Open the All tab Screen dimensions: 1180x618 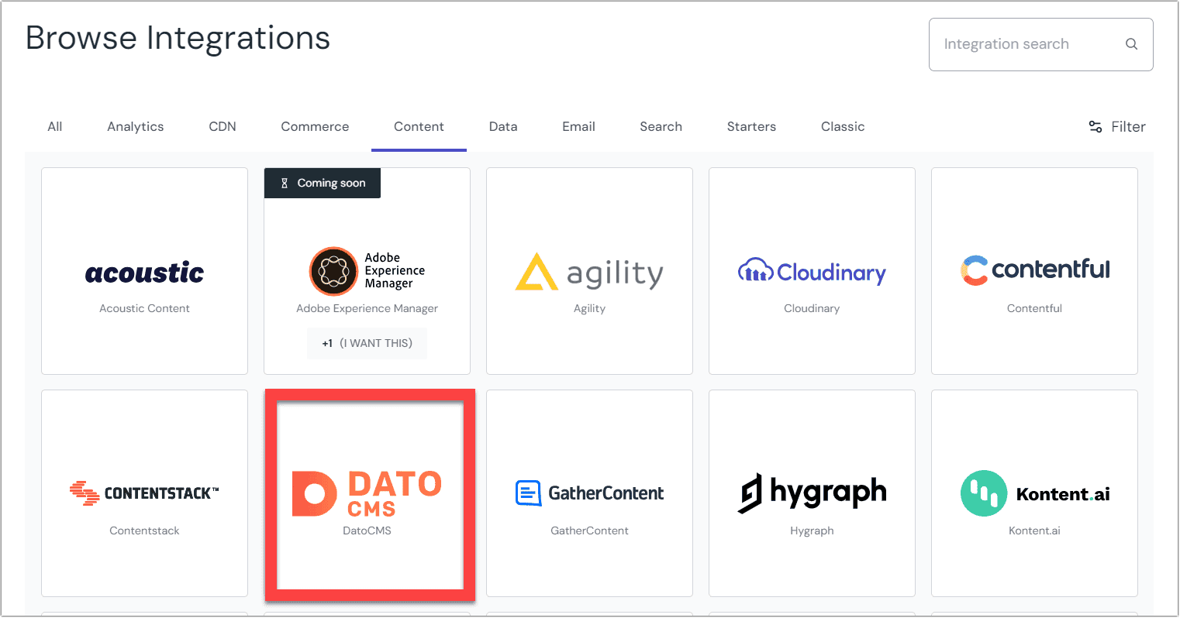coord(55,127)
